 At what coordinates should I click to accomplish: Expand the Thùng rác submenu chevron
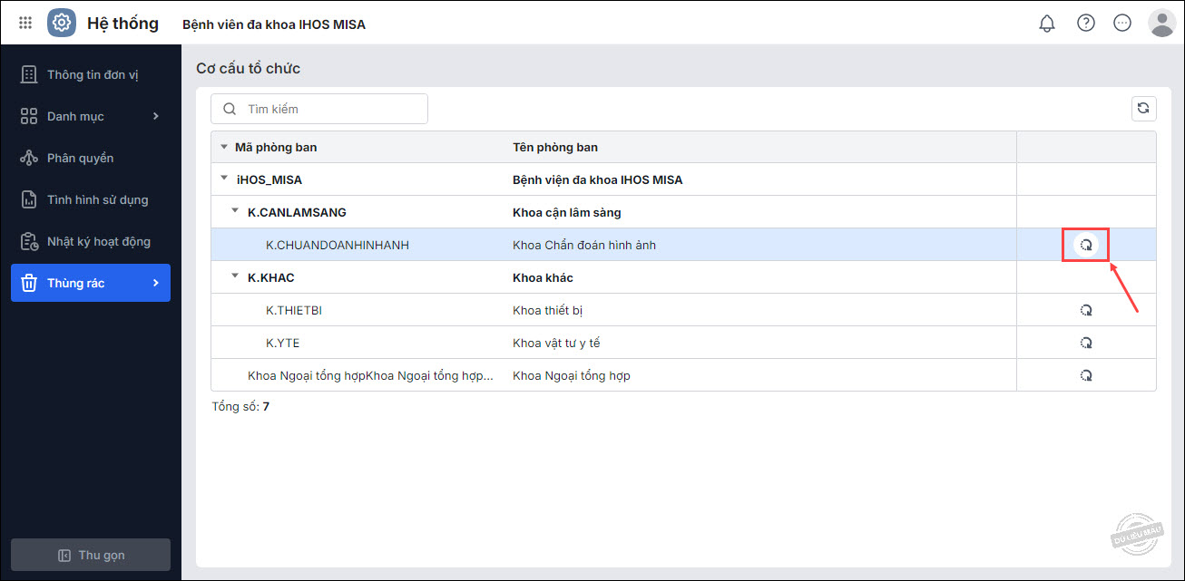click(155, 283)
